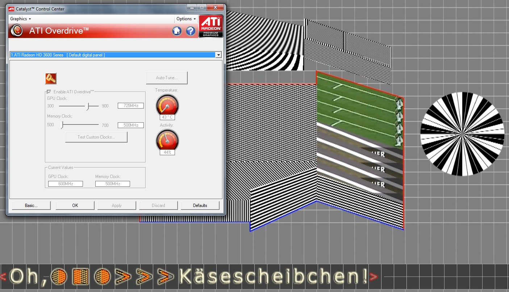Click the ATI Overdrive gauge header icon

pos(17,31)
